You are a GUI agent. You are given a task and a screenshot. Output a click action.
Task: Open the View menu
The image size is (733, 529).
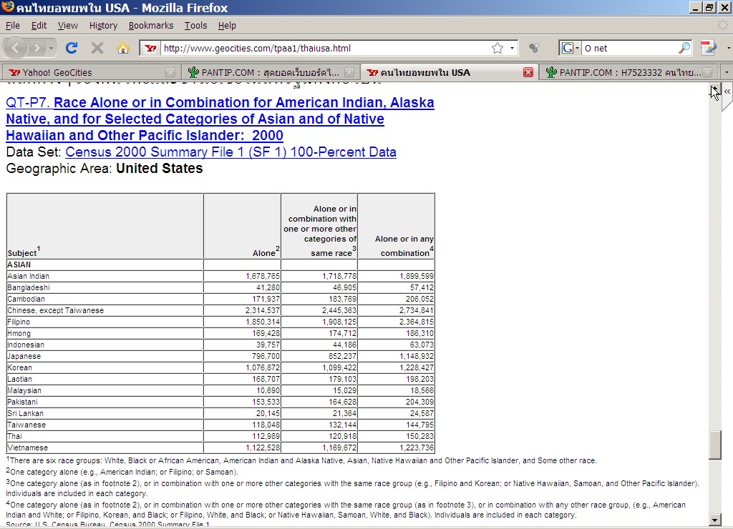pyautogui.click(x=68, y=26)
